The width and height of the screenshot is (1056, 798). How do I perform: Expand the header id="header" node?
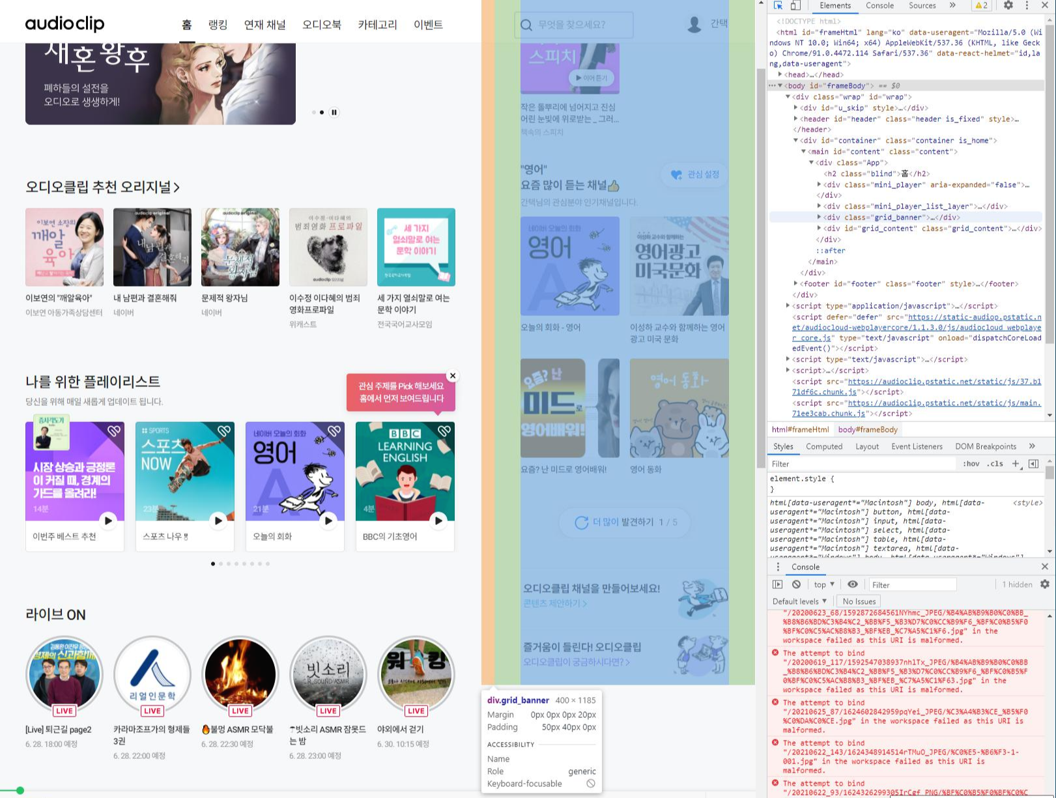click(x=795, y=119)
